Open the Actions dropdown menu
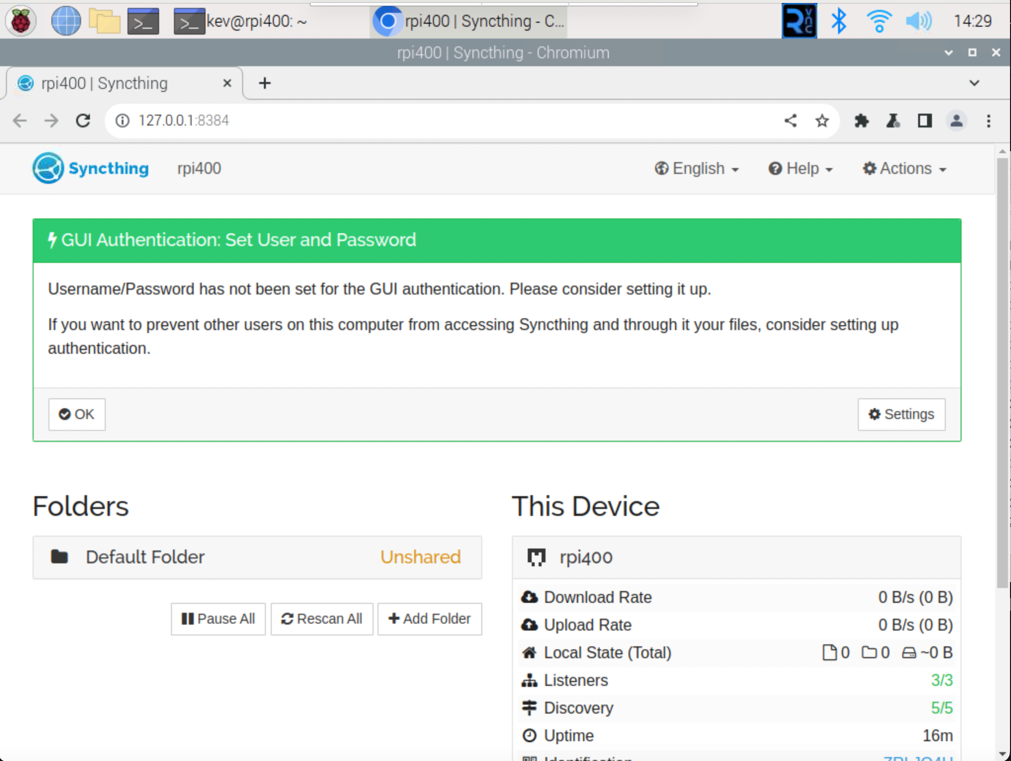This screenshot has width=1011, height=761. 904,169
